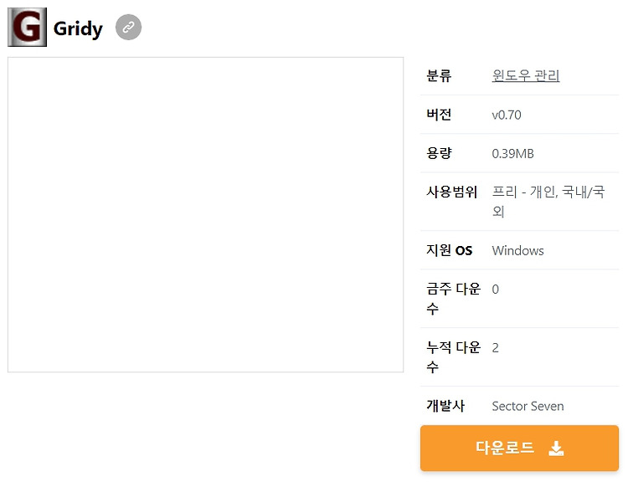Select the Sector Seven developer name

point(528,406)
